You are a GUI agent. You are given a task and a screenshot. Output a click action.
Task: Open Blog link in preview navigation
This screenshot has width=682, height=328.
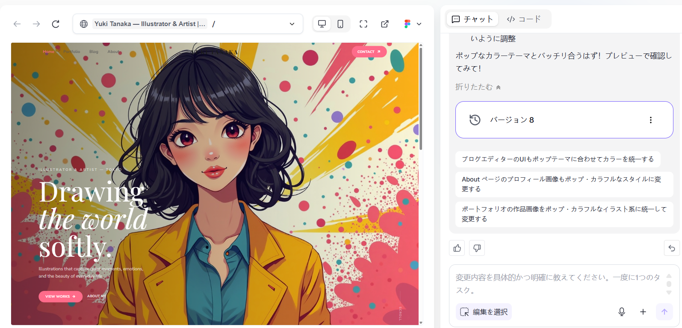(94, 52)
